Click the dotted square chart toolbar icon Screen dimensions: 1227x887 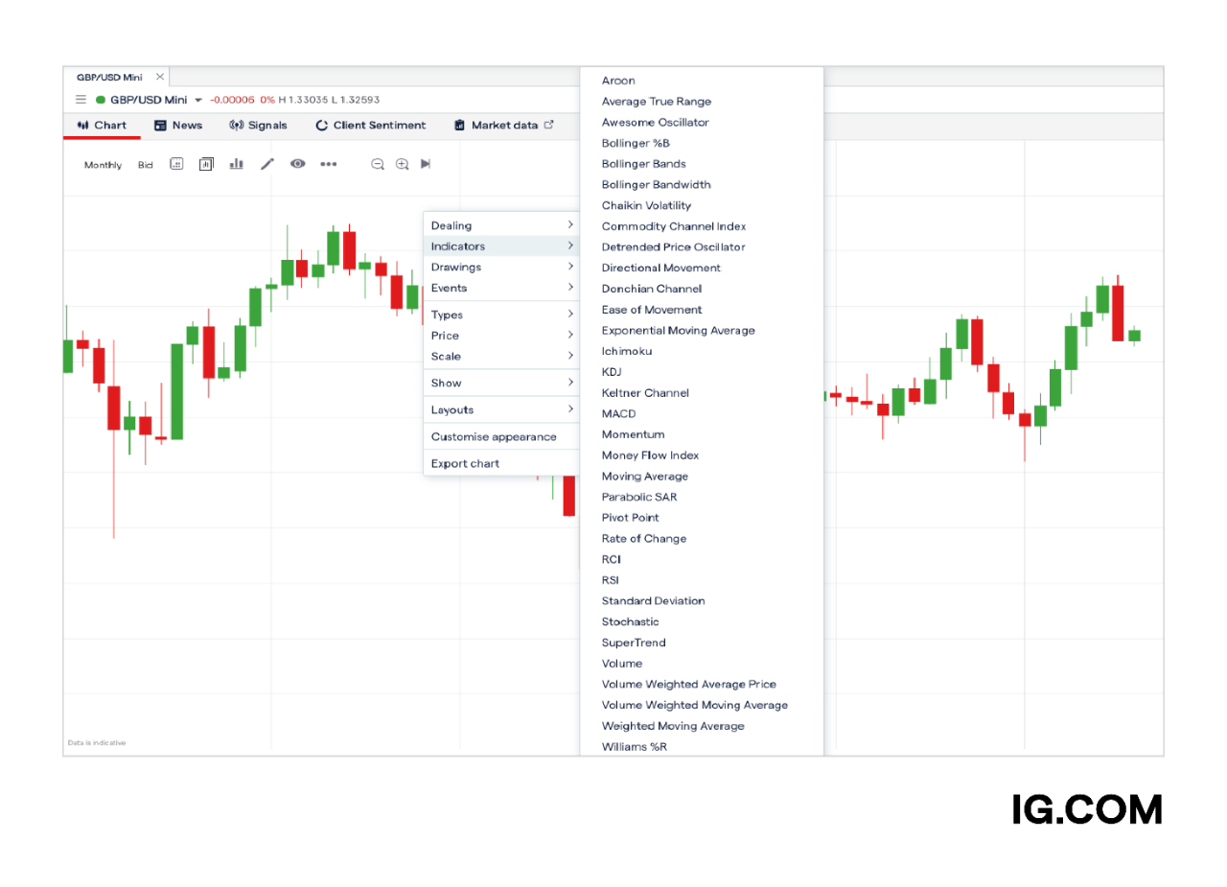pos(176,164)
